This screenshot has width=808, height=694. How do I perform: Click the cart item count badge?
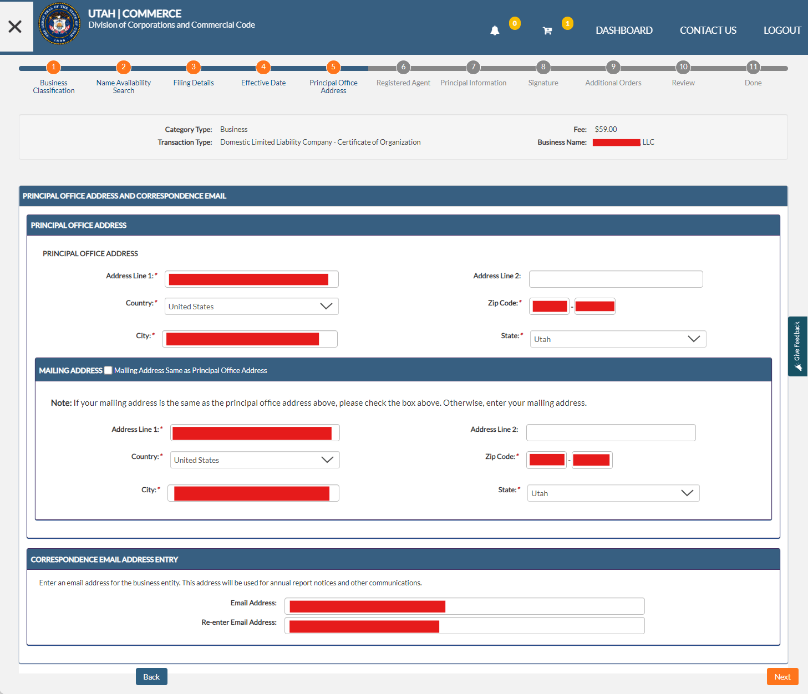567,23
